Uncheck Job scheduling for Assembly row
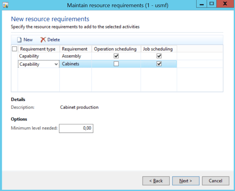The height and width of the screenshot is (191, 235). pos(159,56)
